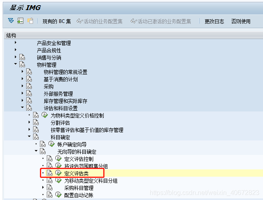Viewport: 263px width, 200px height.
Task: Open documentation icon for 定义评估控制
Action: coord(50,159)
